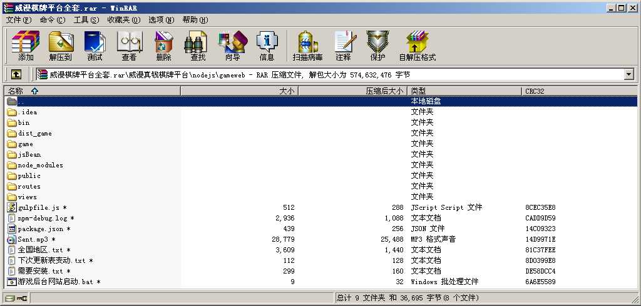
Task: Select the package.json file icon
Action: [x=12, y=229]
